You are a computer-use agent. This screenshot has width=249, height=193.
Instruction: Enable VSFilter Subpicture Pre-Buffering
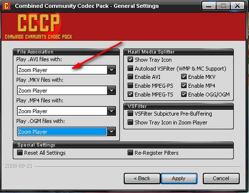(130, 114)
